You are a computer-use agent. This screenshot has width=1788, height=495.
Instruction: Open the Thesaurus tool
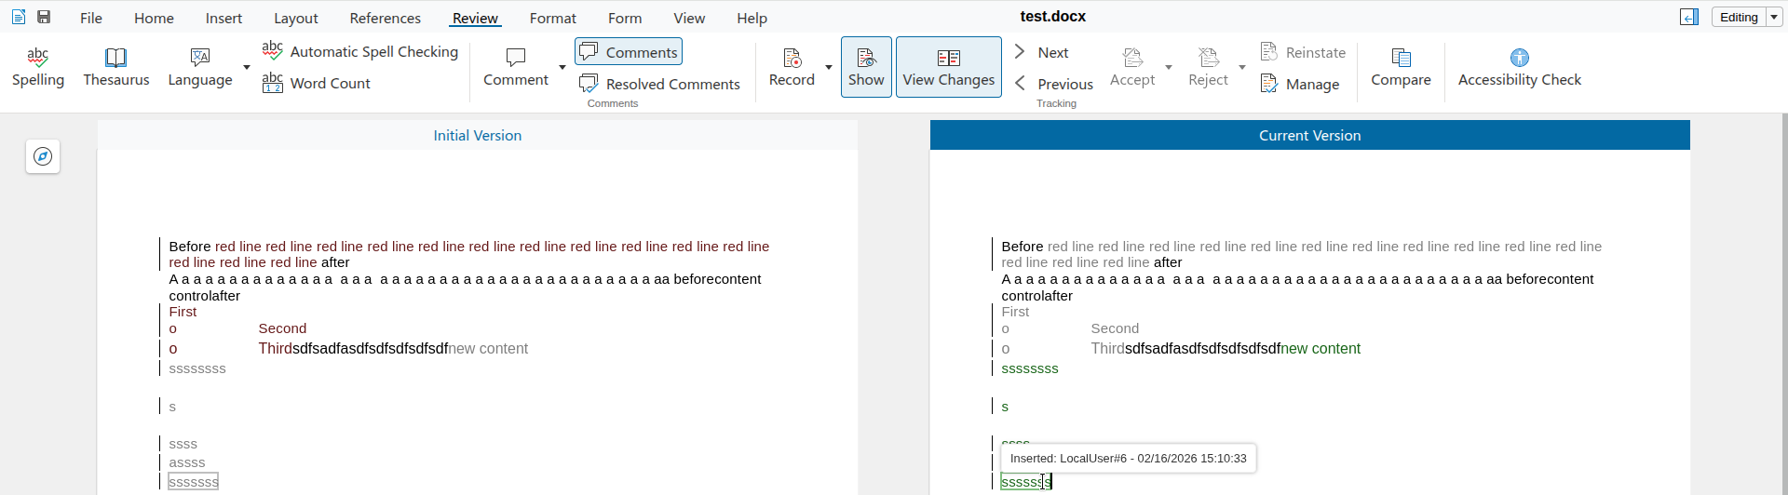point(116,67)
